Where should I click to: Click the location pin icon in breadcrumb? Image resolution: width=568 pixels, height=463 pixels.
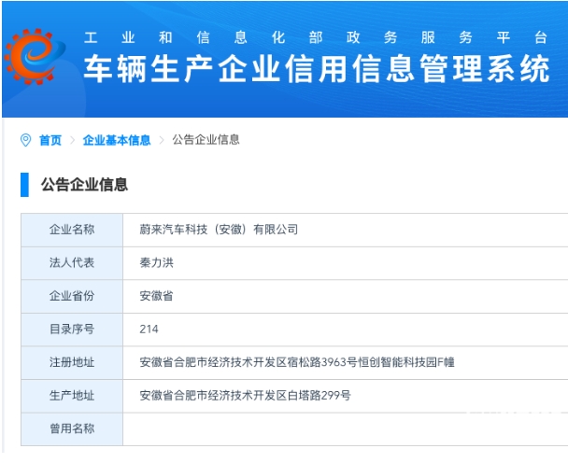[25, 140]
